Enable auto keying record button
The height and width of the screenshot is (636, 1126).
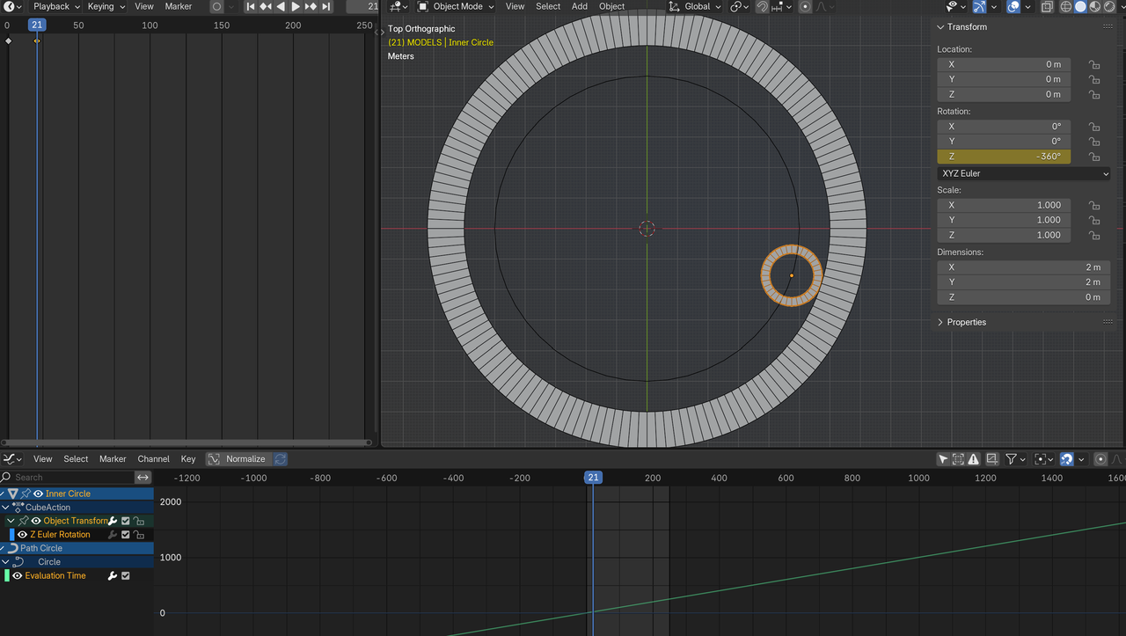(x=216, y=6)
